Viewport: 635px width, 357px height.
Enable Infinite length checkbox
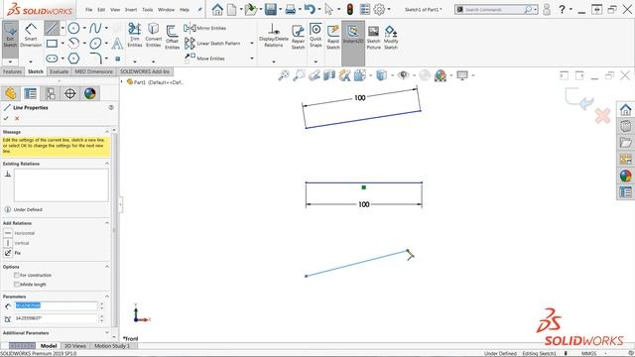click(17, 285)
